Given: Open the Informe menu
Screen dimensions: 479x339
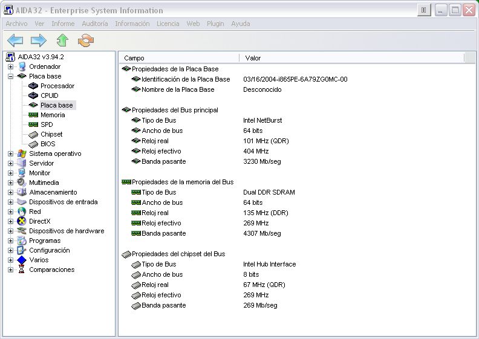Looking at the screenshot, I should click(63, 24).
